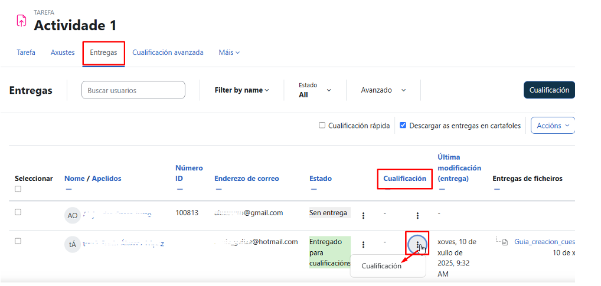Image resolution: width=601 pixels, height=286 pixels.
Task: Sort by the 'Enderezo de correo' column header
Action: click(247, 178)
